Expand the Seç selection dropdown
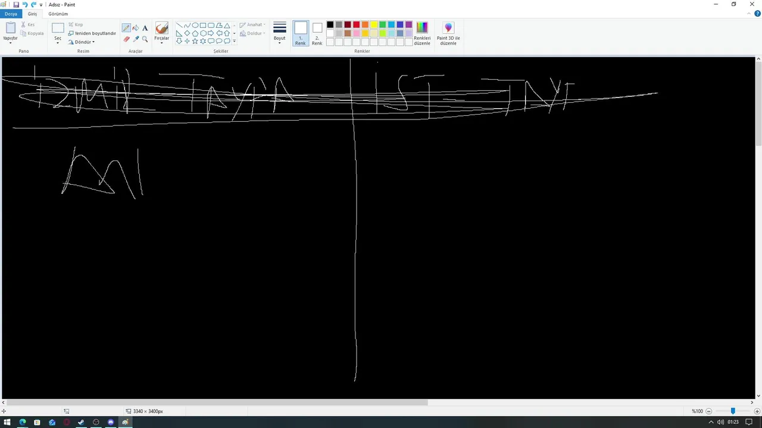The image size is (762, 428). (x=58, y=40)
